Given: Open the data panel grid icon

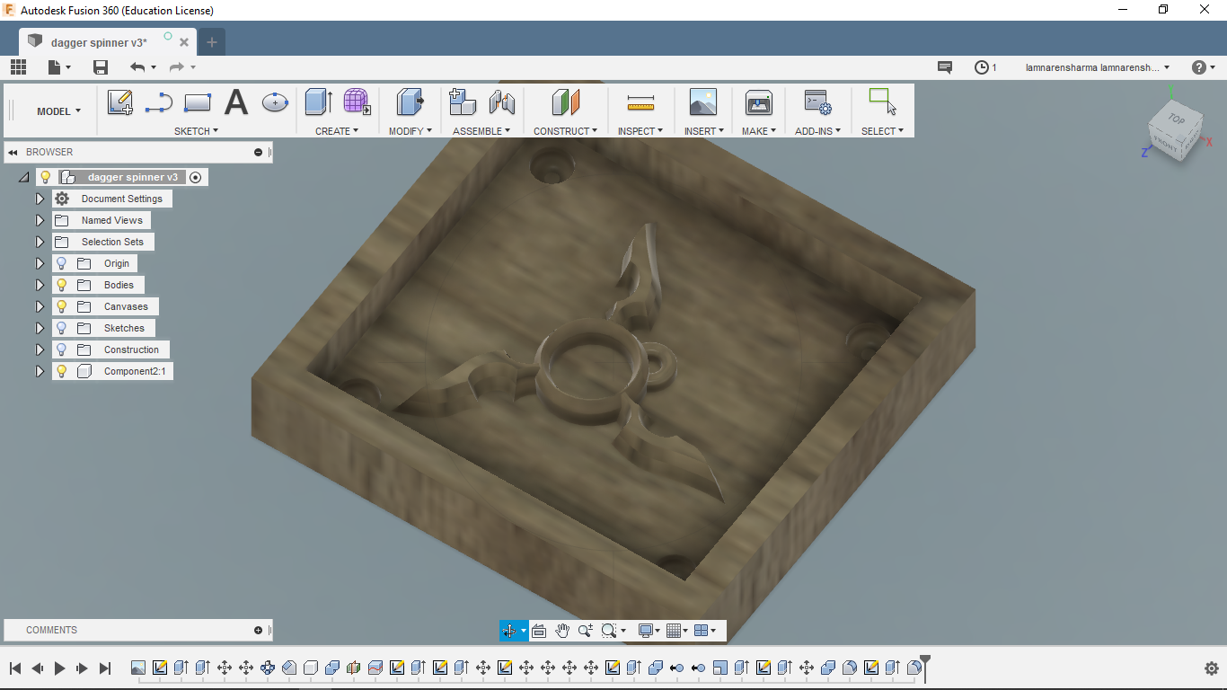Looking at the screenshot, I should coord(18,67).
